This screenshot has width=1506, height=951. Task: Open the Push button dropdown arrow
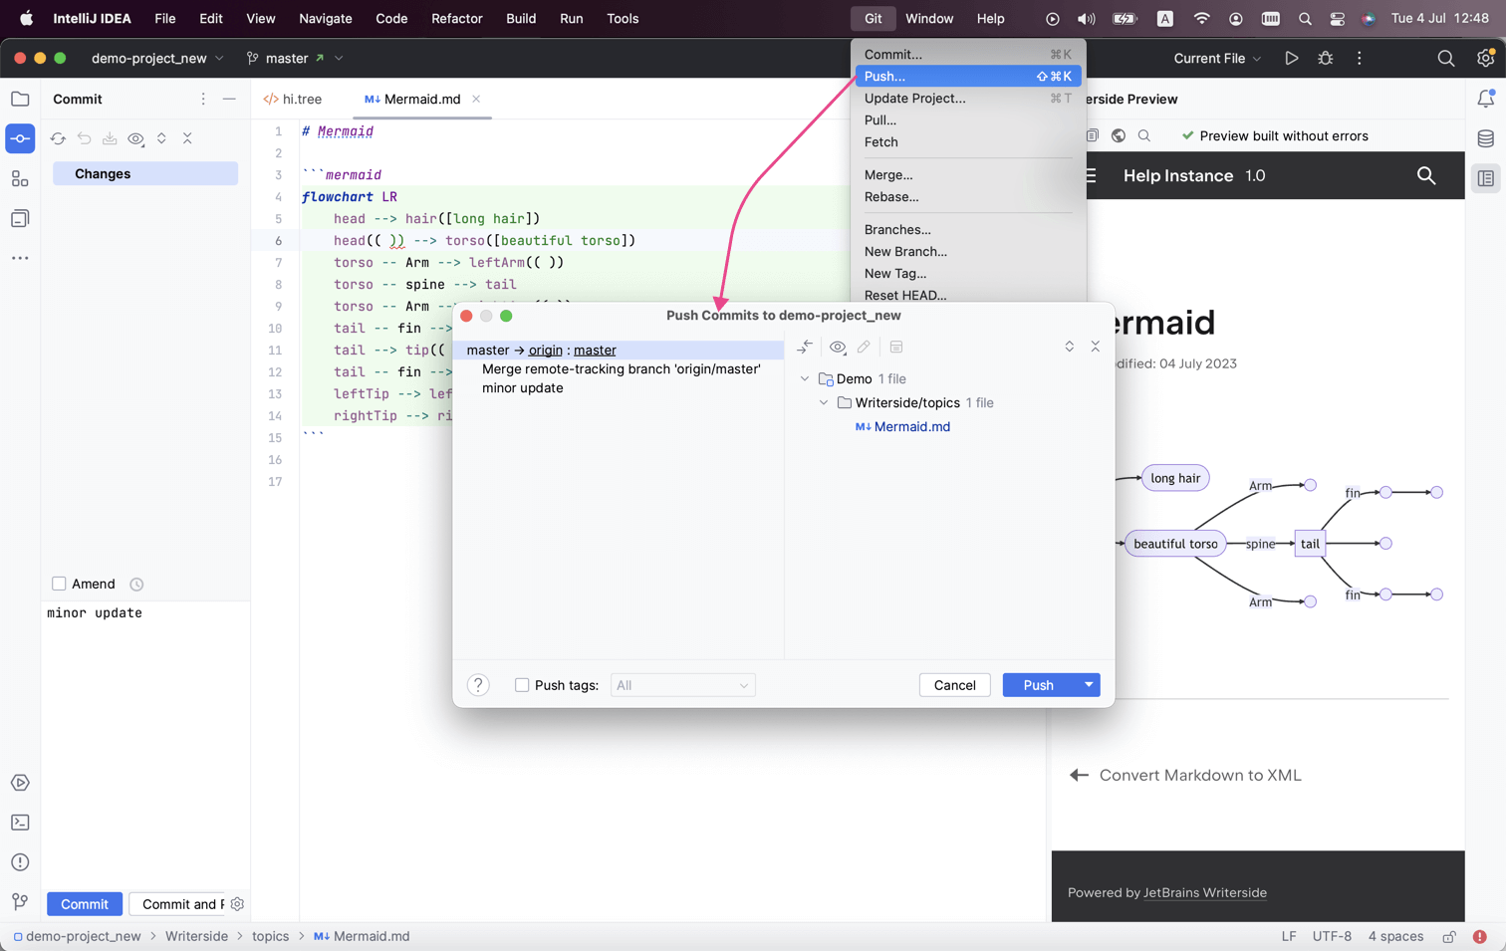1089,685
